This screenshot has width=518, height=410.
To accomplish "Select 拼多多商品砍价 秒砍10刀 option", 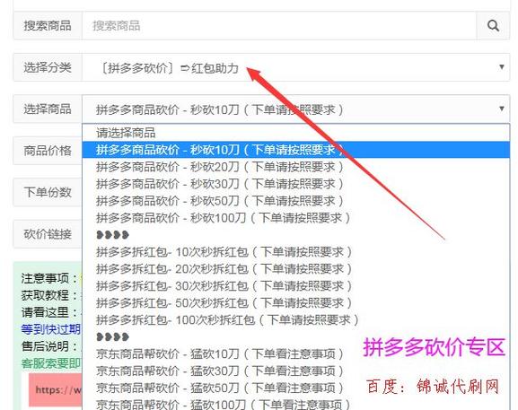I will tap(295, 150).
